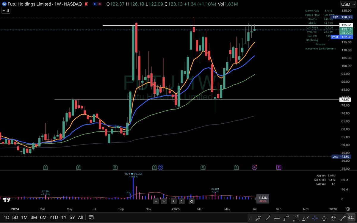Click Investment Banks/Brokers industry text

pyautogui.click(x=320, y=48)
